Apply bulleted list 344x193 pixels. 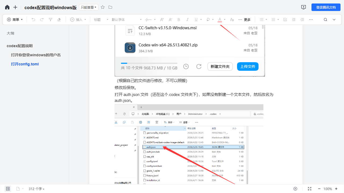pos(261,20)
